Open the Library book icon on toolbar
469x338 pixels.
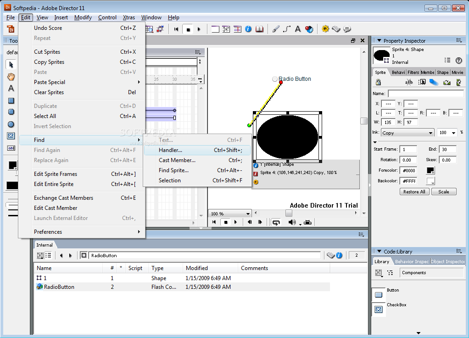pyautogui.click(x=259, y=29)
